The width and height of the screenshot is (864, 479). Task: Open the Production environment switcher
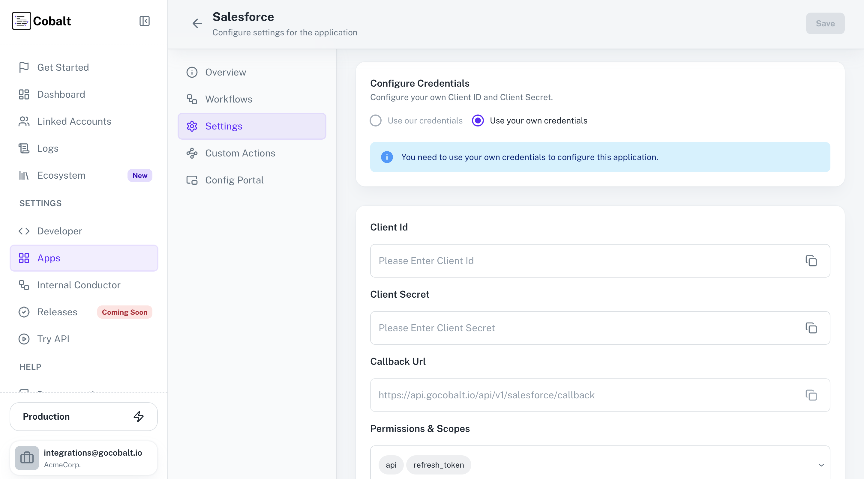[83, 416]
